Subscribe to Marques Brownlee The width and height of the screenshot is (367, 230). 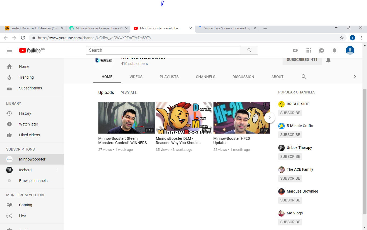click(290, 200)
